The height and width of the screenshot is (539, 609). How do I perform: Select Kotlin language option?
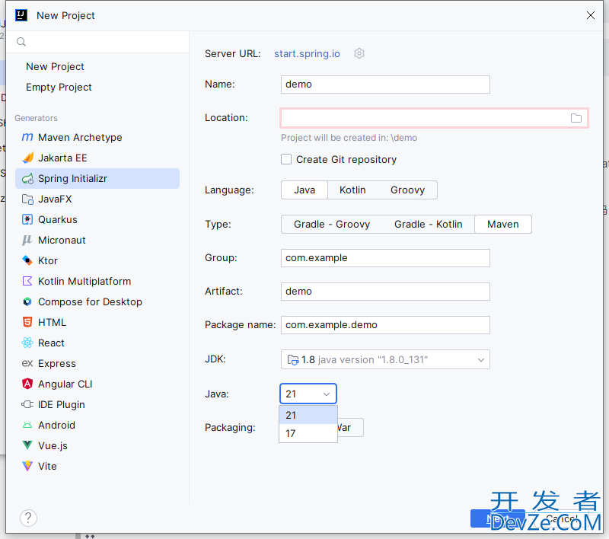(x=352, y=190)
